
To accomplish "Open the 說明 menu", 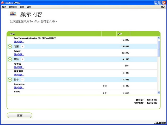I will [x=29, y=7].
